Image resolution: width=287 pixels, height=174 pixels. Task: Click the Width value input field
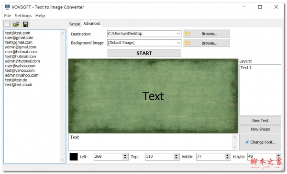[210, 157]
